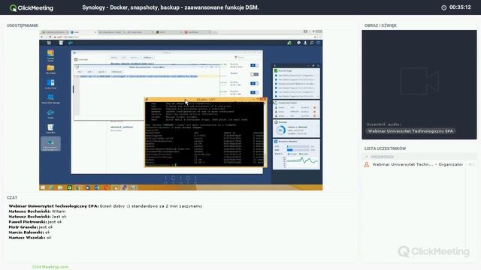
Task: Open the highlighted desktop shortcut icon
Action: pyautogui.click(x=50, y=144)
